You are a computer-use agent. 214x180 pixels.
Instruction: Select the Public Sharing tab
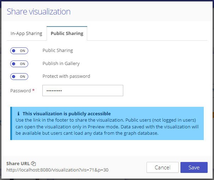[x=67, y=34]
